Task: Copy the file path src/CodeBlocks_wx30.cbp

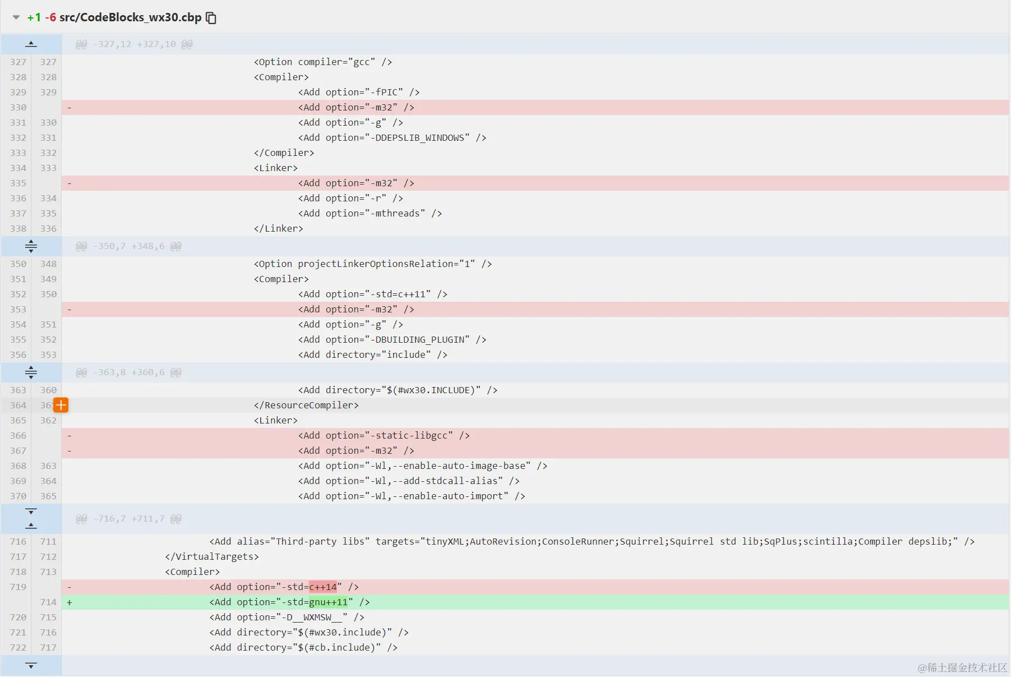Action: coord(211,18)
